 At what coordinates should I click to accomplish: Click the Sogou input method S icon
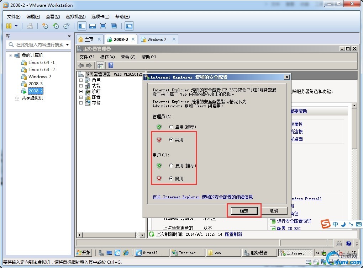click(326, 224)
